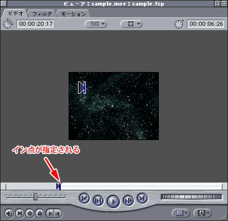Click the Play Around Current Frame button
Viewport: 228px width, 221px height.
[x=128, y=200]
